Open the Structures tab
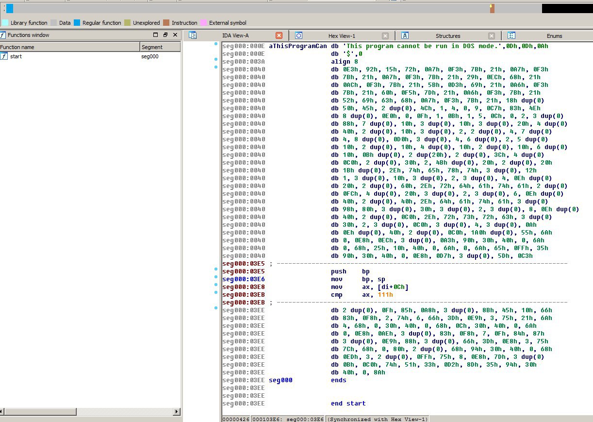The width and height of the screenshot is (593, 422). (447, 36)
